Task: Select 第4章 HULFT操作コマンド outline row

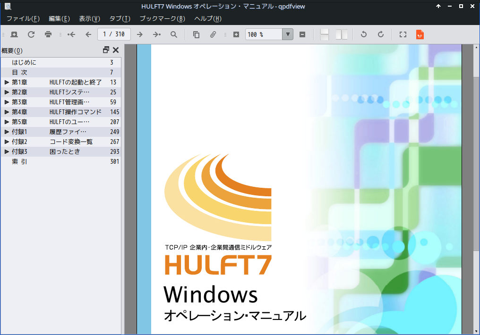Action: point(61,112)
